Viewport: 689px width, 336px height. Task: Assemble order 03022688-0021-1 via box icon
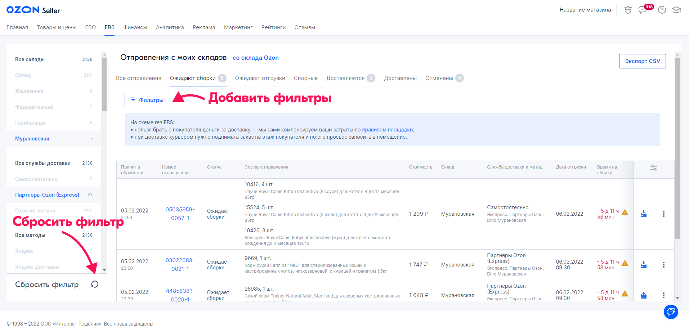click(x=644, y=265)
